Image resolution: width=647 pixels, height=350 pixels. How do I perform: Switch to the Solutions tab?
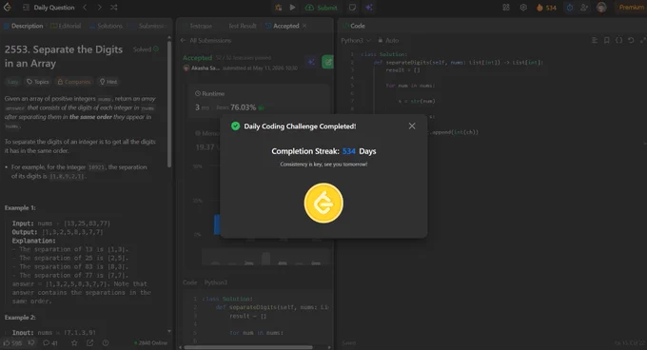(106, 26)
